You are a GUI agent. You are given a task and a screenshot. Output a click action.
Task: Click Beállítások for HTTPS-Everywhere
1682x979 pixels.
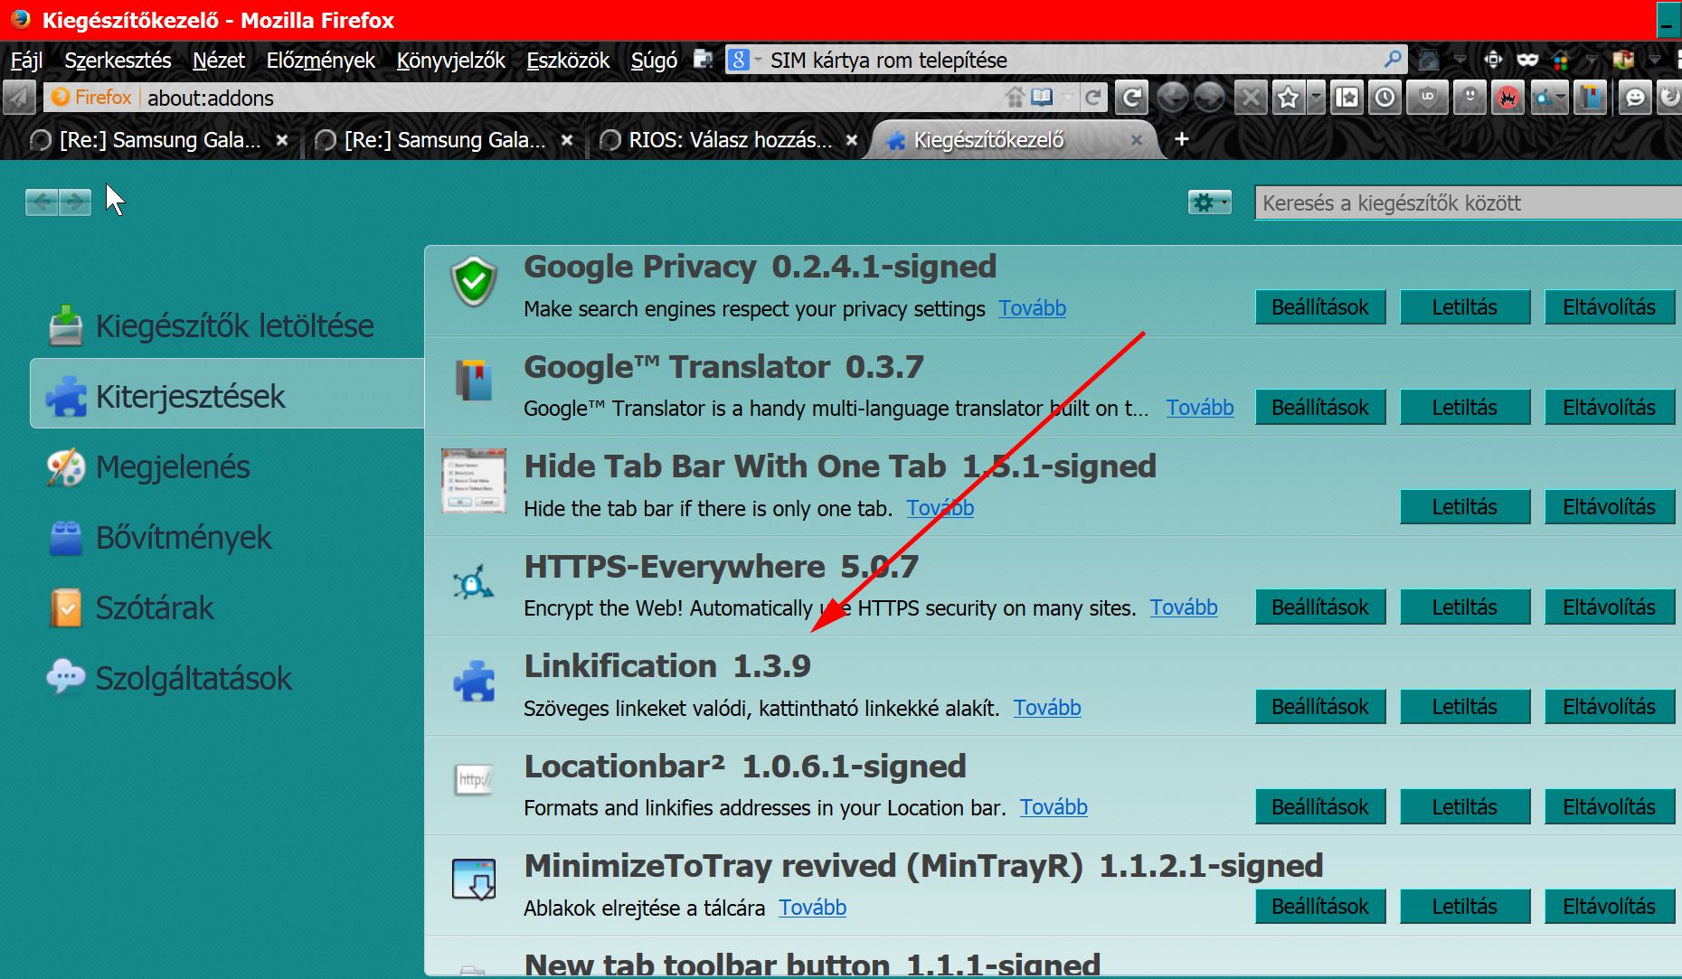click(1320, 607)
